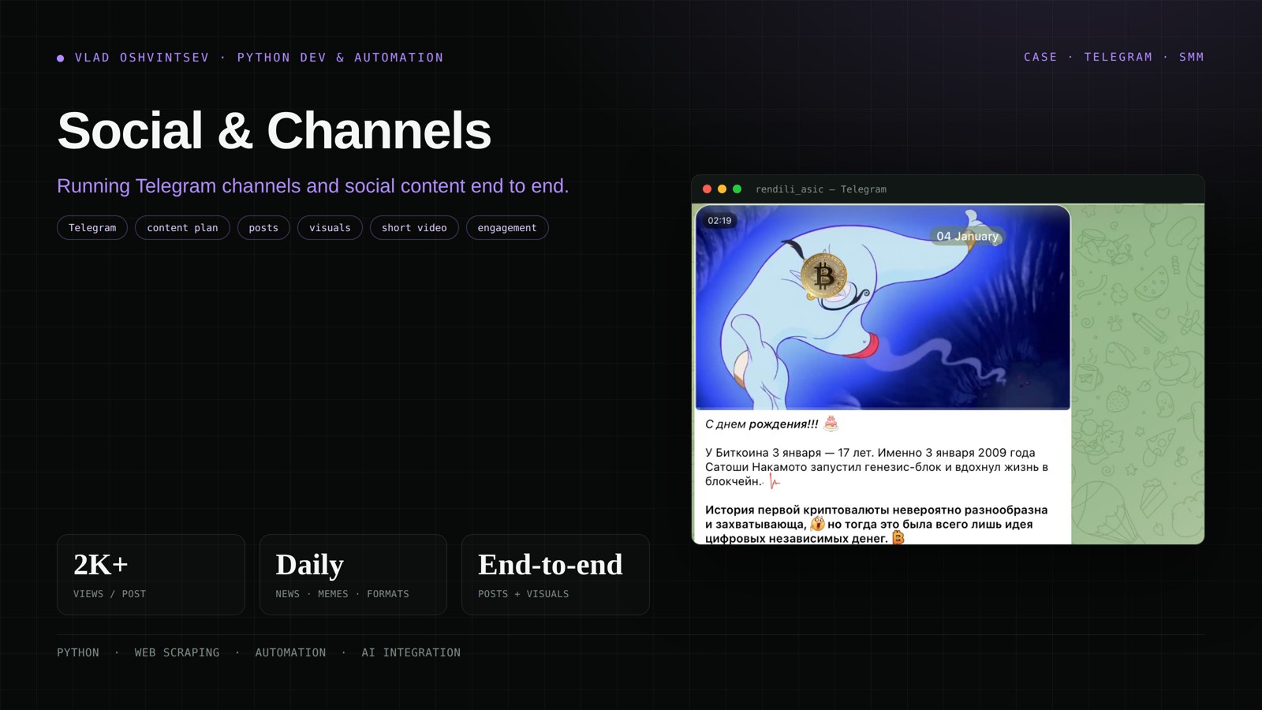This screenshot has width=1262, height=710.
Task: Click the POSTS + VISUALS caption
Action: click(x=524, y=594)
